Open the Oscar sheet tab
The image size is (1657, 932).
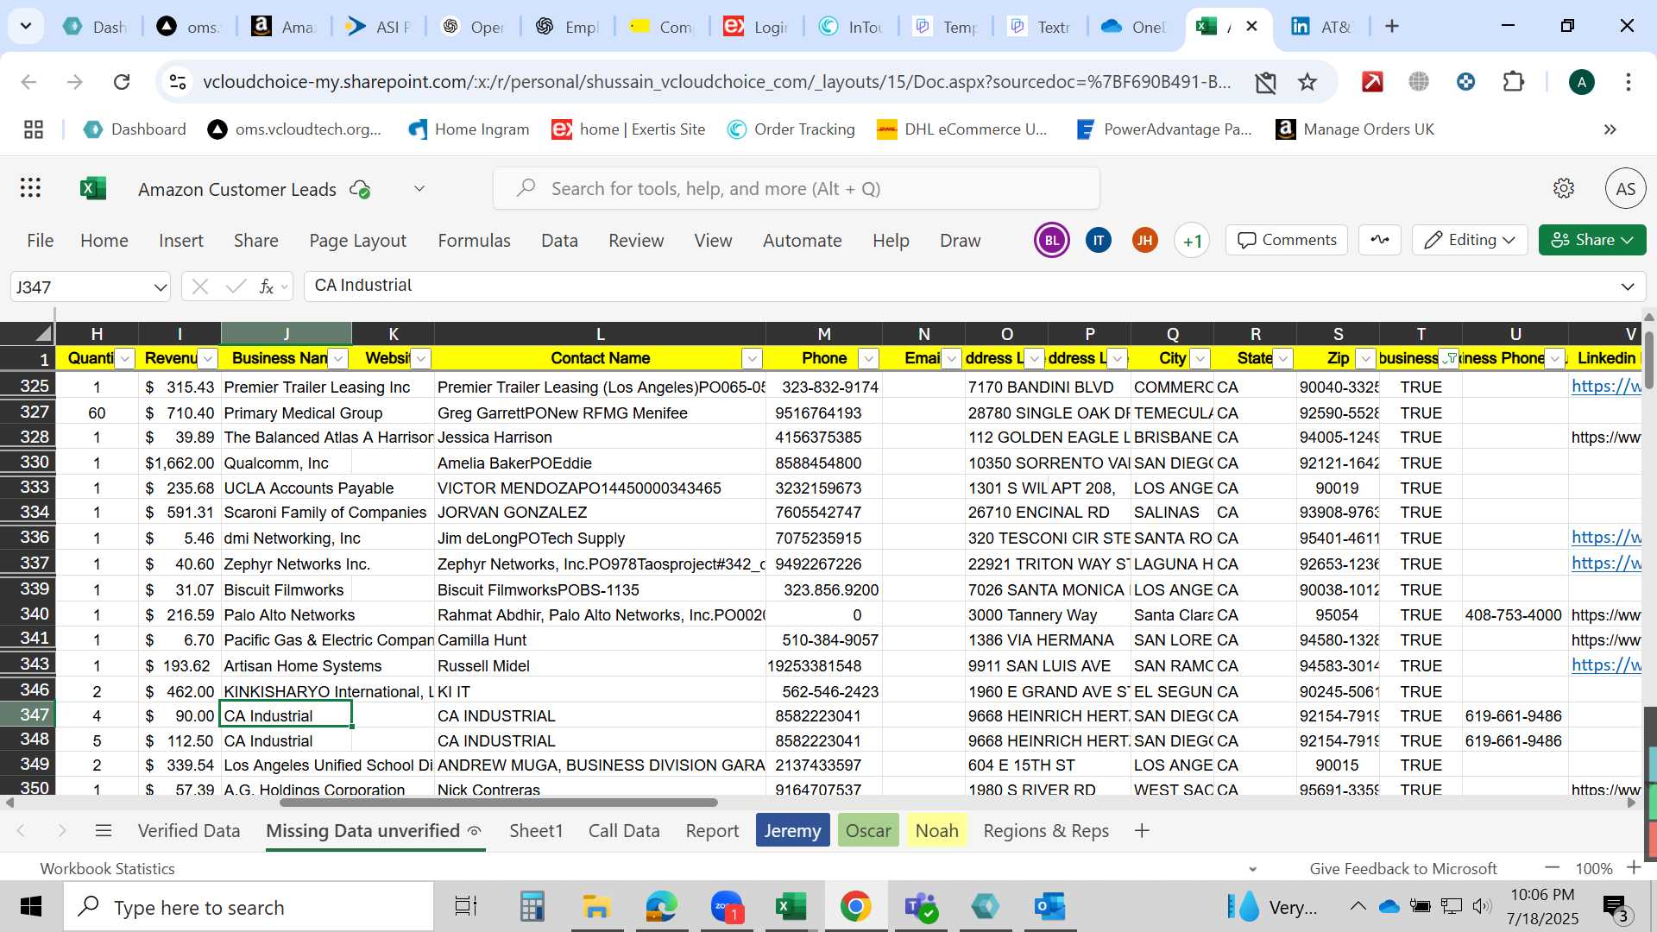coord(868,830)
